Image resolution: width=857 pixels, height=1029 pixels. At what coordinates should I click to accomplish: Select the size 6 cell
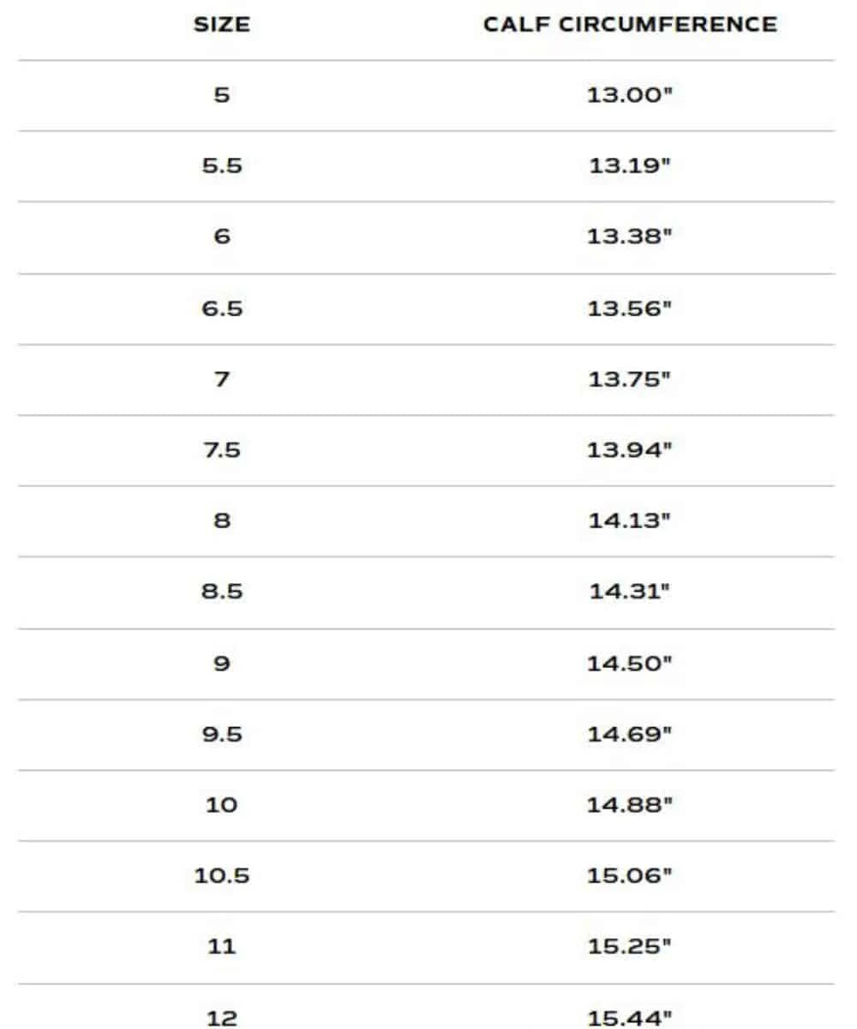point(222,237)
